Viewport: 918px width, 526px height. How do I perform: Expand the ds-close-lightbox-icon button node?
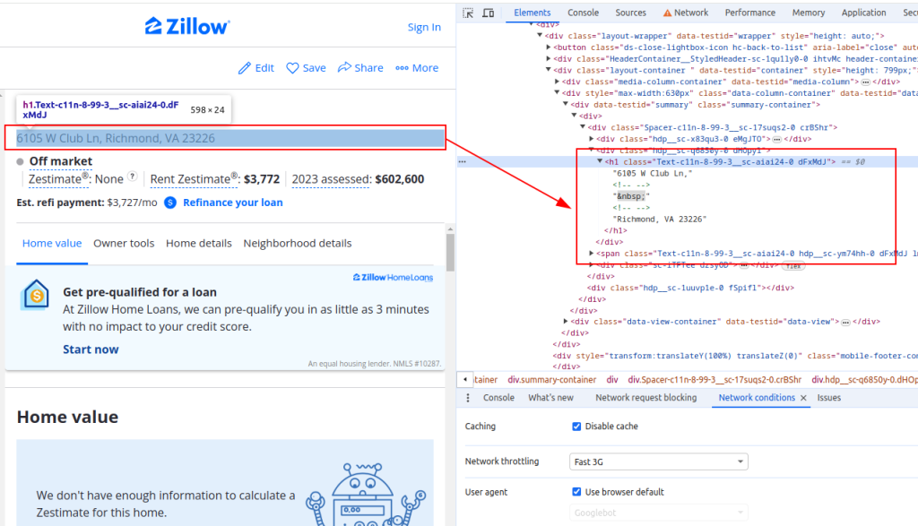[549, 47]
